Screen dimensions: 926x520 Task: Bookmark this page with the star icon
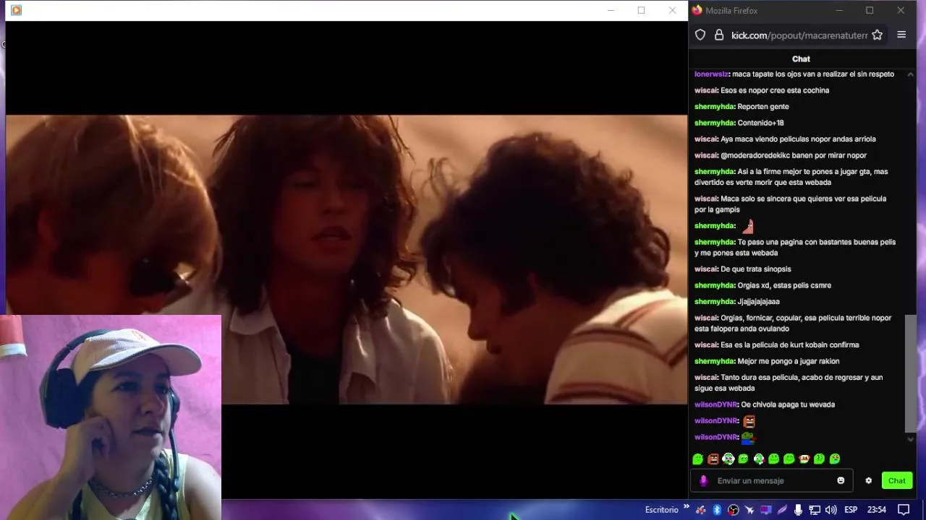click(x=877, y=35)
